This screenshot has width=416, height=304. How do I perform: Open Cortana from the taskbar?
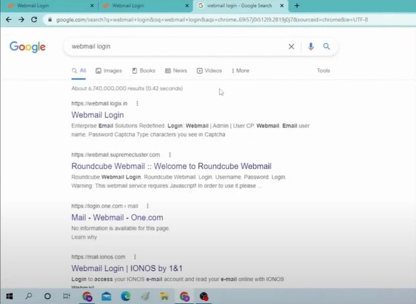point(47,296)
